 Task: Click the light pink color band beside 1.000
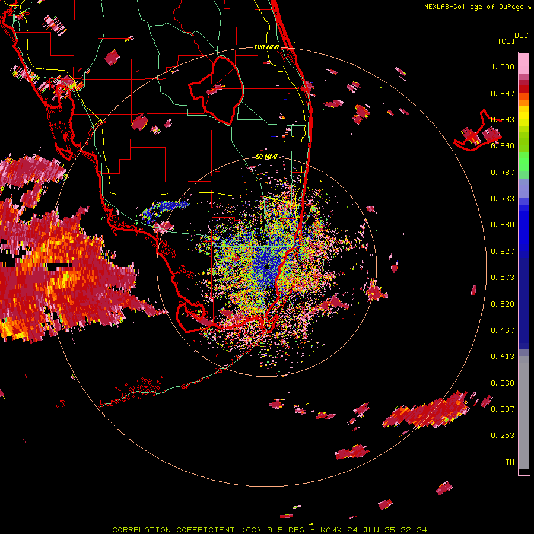pos(524,63)
